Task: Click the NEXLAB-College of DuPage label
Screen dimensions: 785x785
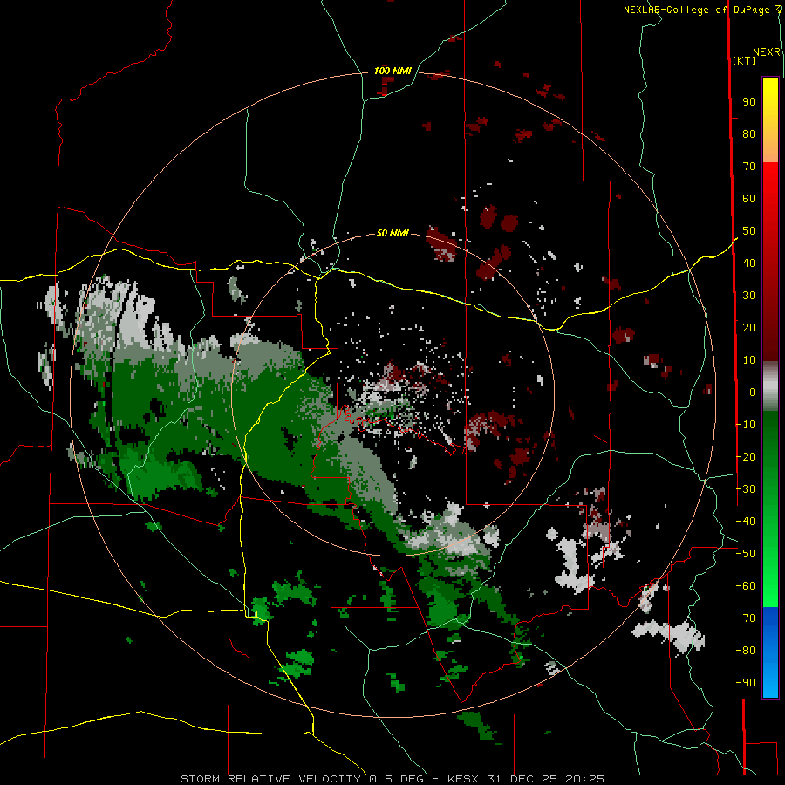Action: pyautogui.click(x=698, y=10)
